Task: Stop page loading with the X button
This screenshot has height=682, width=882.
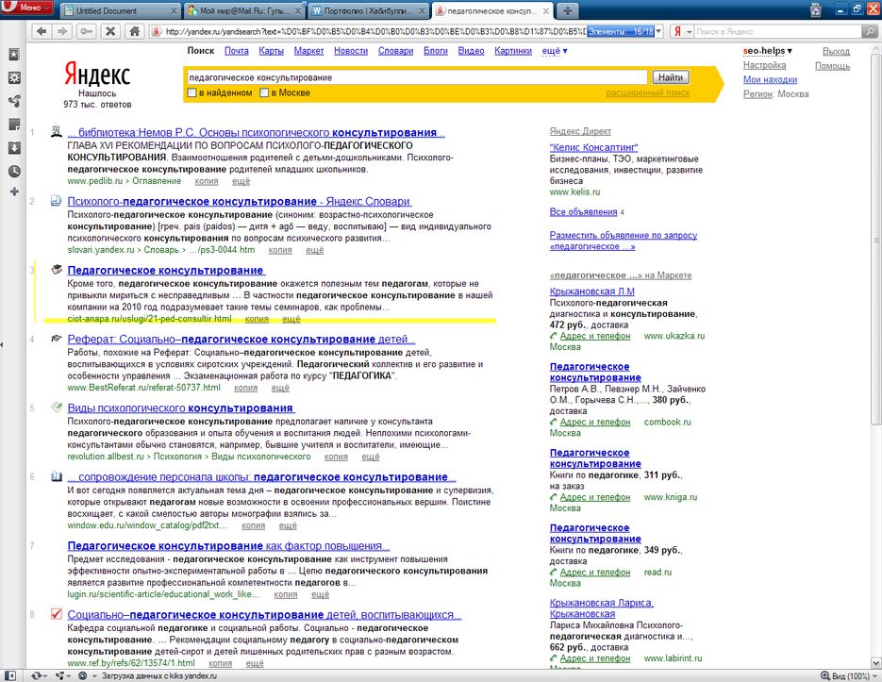Action: [110, 31]
